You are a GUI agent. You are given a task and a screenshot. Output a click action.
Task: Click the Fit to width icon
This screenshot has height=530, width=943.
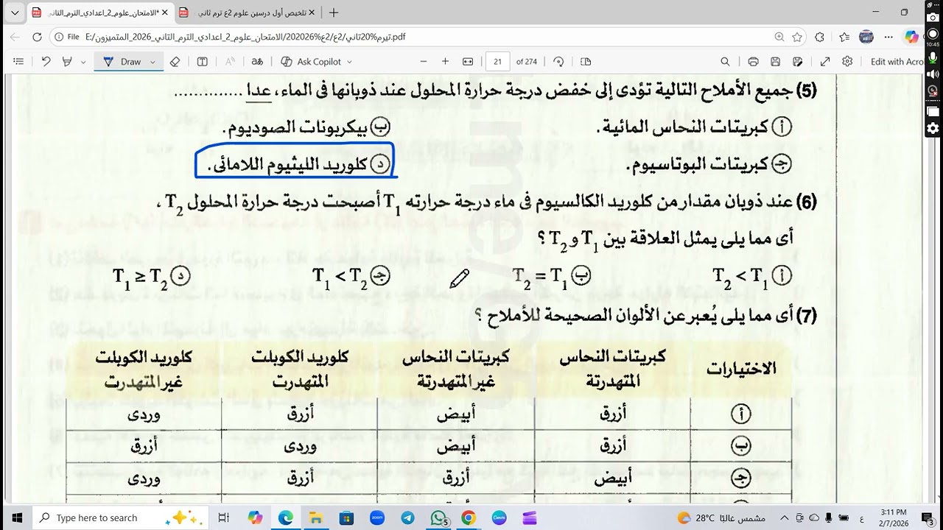468,62
